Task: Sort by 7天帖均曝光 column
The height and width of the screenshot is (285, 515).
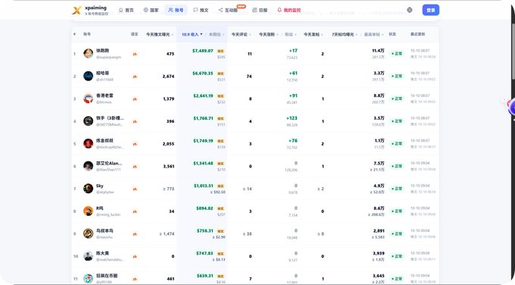Action: click(345, 34)
